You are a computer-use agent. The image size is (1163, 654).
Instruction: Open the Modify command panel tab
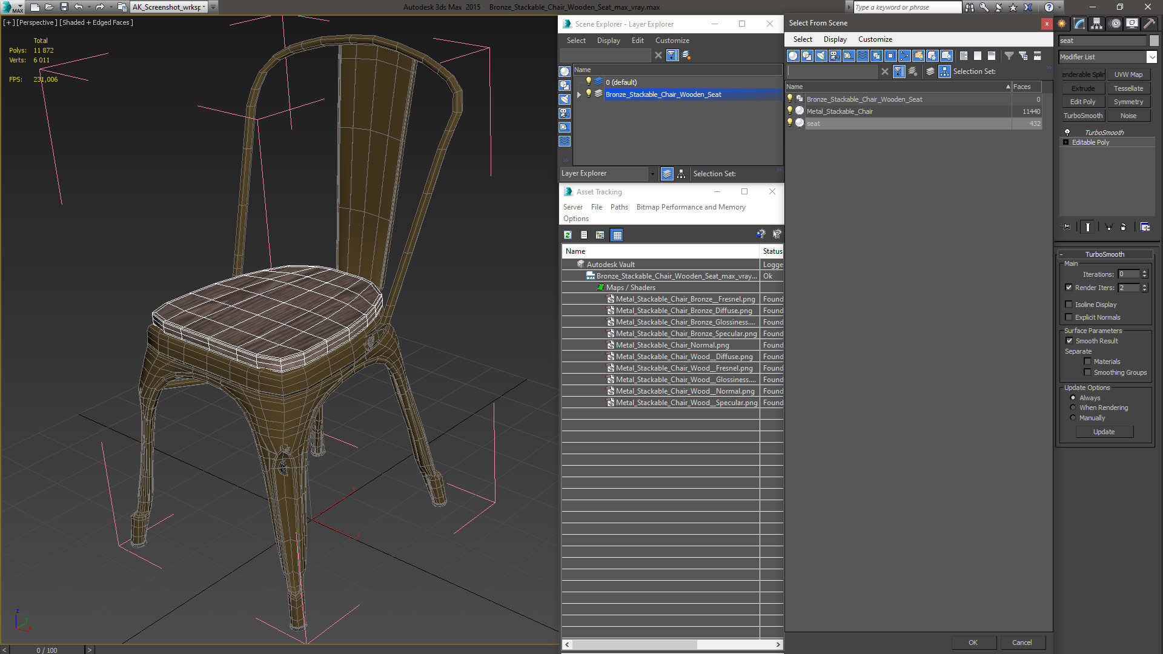(x=1079, y=24)
